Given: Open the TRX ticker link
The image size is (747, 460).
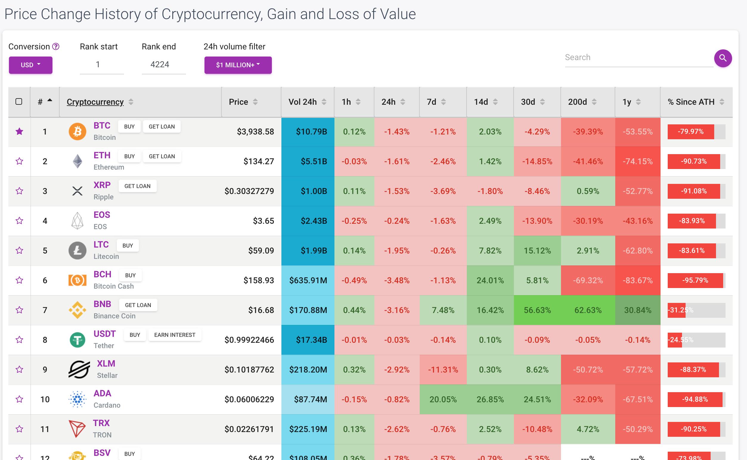Looking at the screenshot, I should click(x=101, y=423).
